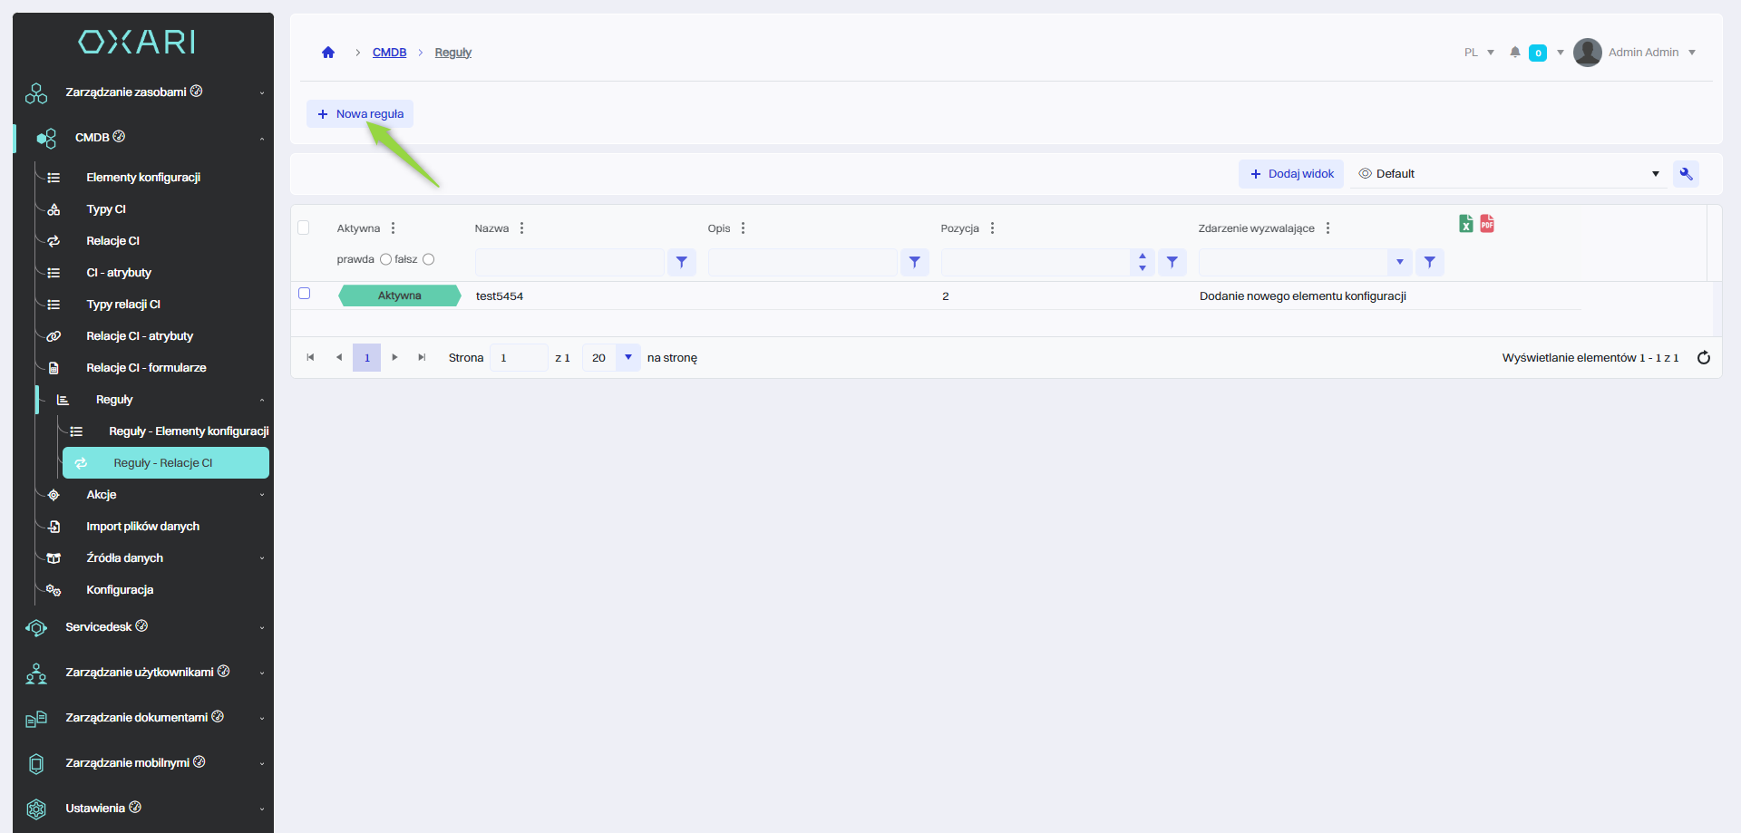The height and width of the screenshot is (833, 1741).
Task: Open Aktywna column options menu
Action: point(393,228)
